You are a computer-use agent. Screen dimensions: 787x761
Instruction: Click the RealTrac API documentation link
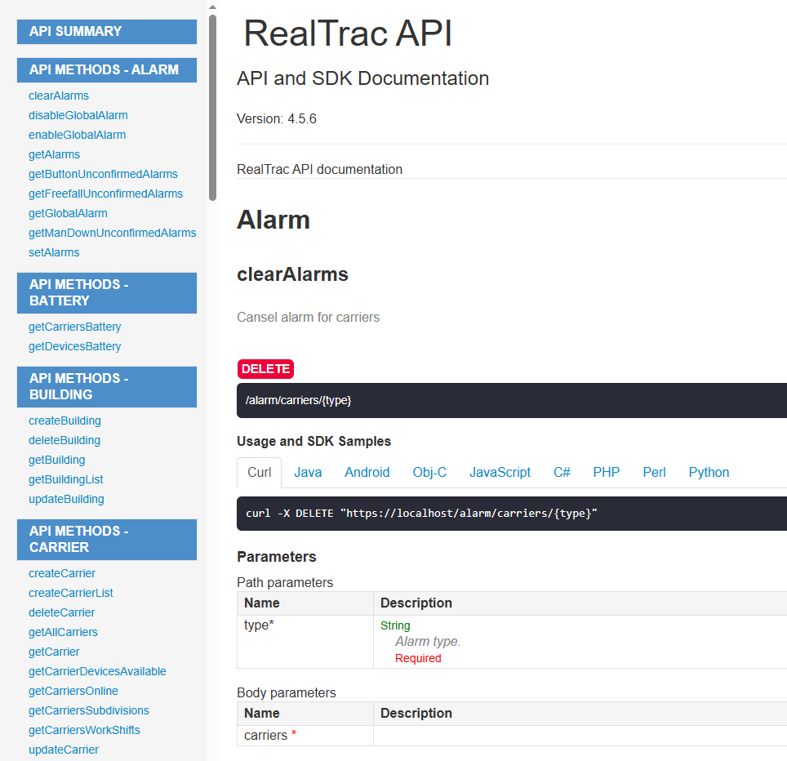tap(319, 169)
